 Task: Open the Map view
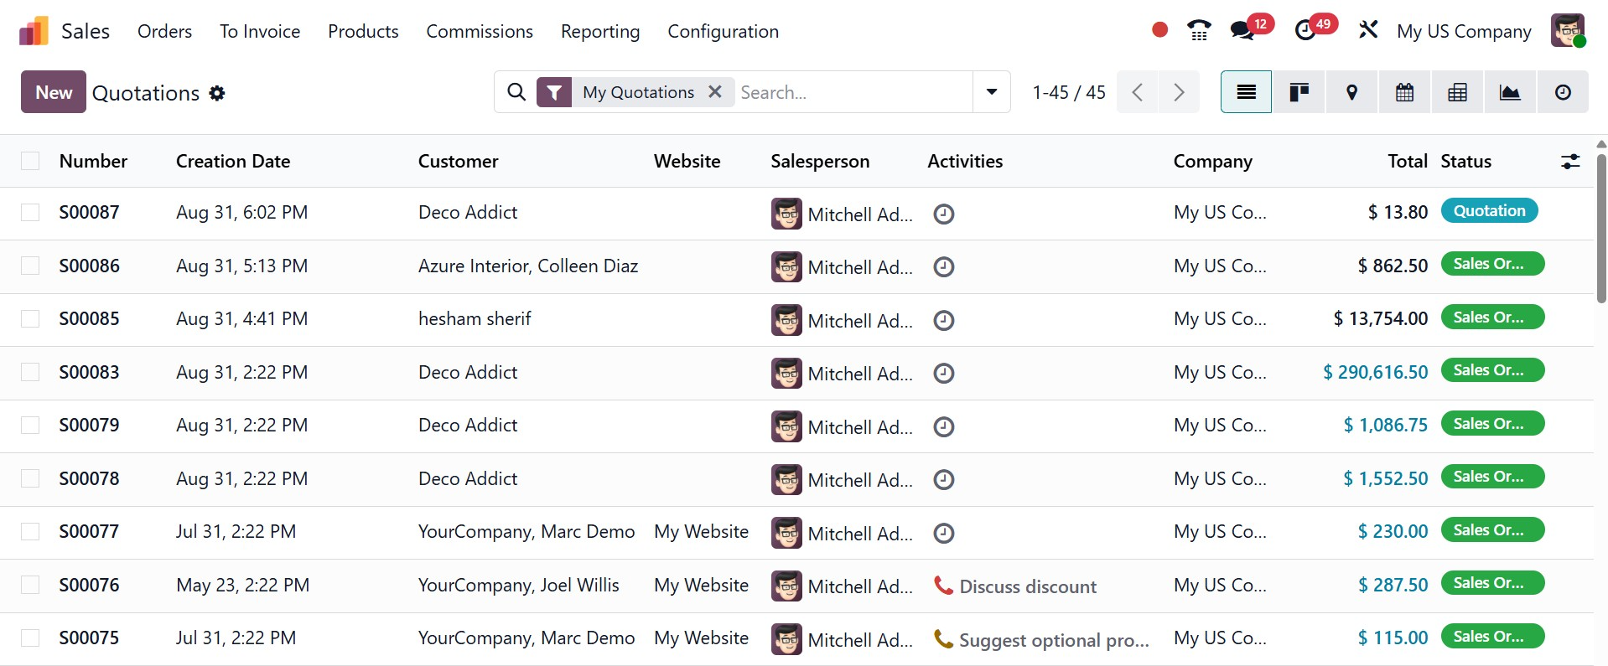[1351, 92]
